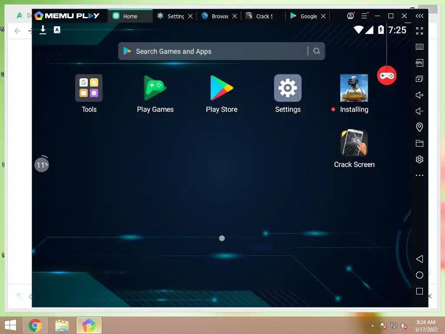Screen dimensions: 445x334
Task: Launch the Play Games app
Action: pos(155,88)
